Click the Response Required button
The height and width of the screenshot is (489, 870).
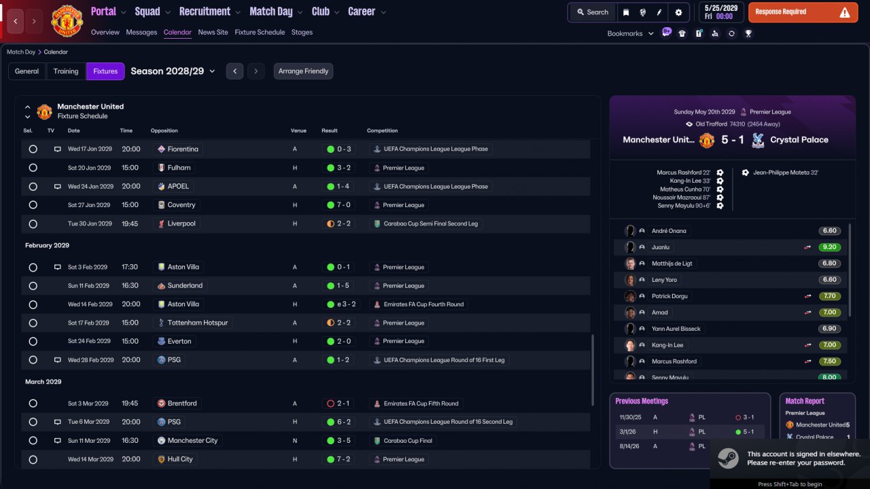pos(802,12)
